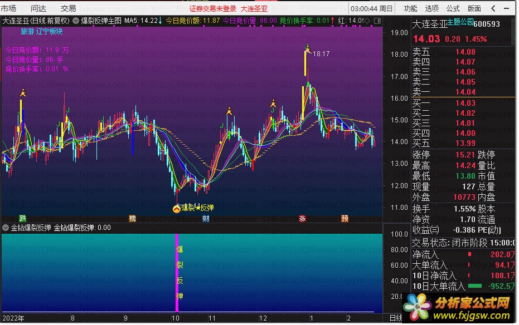The height and width of the screenshot is (325, 519).
Task: Expand the 爆裂反弹主图 indicator dropdown circle
Action: [76, 21]
